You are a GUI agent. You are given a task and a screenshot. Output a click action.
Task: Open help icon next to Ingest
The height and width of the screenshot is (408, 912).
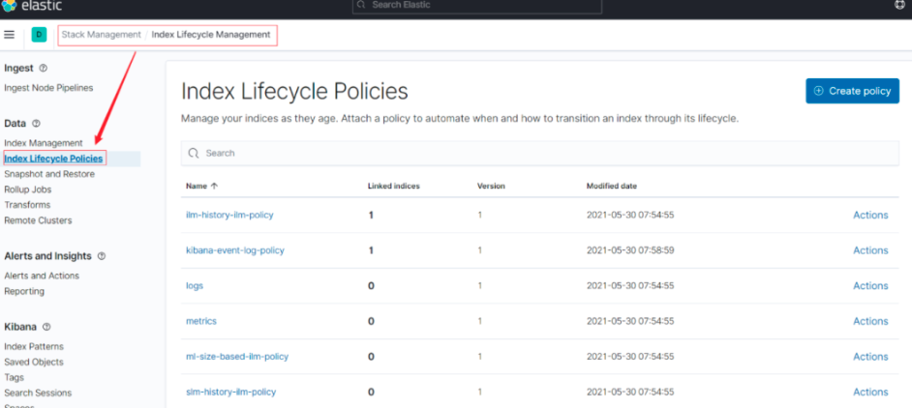pos(43,69)
